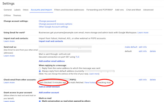Select always reply from default address
The width and height of the screenshot is (164, 102).
pyautogui.click(x=40, y=71)
